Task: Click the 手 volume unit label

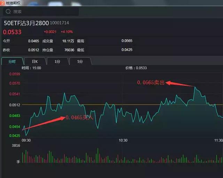Action: point(18,162)
